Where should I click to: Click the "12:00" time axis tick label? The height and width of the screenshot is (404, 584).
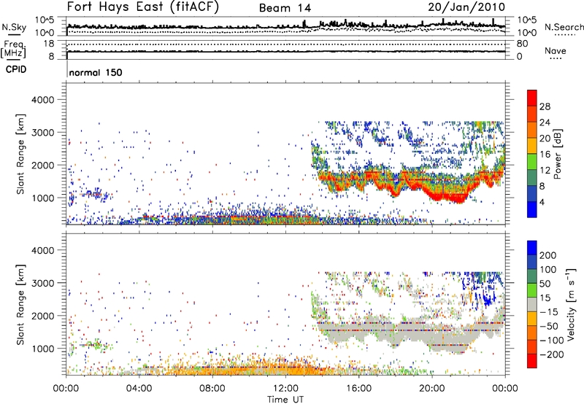[285, 389]
